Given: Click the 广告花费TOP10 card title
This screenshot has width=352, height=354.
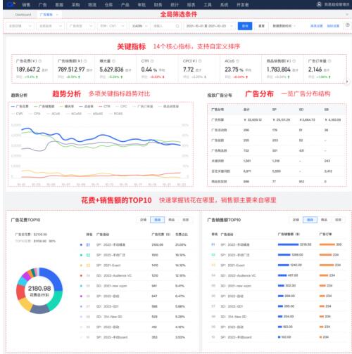Looking at the screenshot, I should (25, 220).
